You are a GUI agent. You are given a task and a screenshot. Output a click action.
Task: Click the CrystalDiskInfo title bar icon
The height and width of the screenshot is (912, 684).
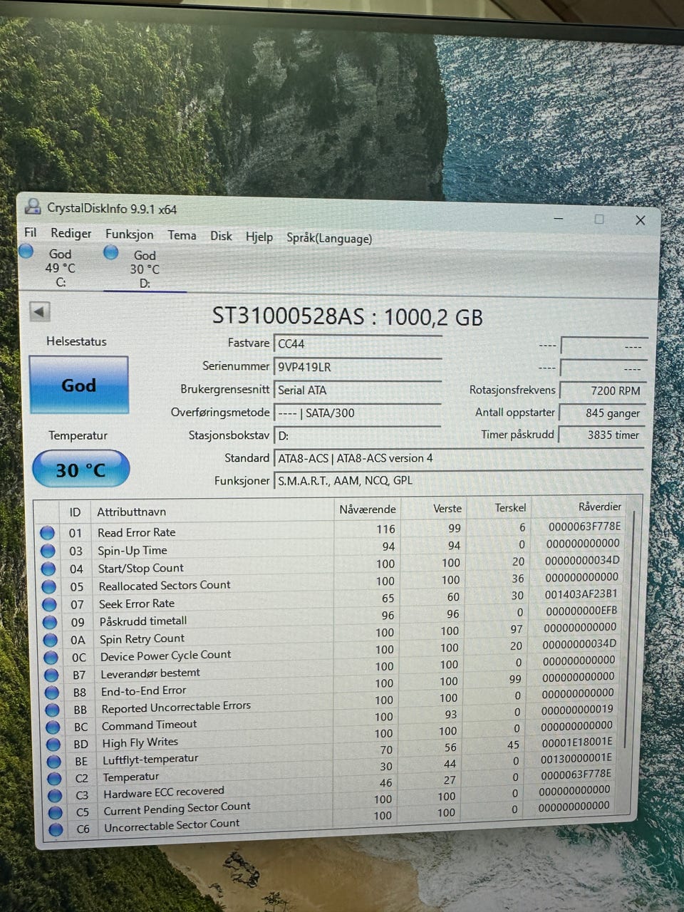33,207
